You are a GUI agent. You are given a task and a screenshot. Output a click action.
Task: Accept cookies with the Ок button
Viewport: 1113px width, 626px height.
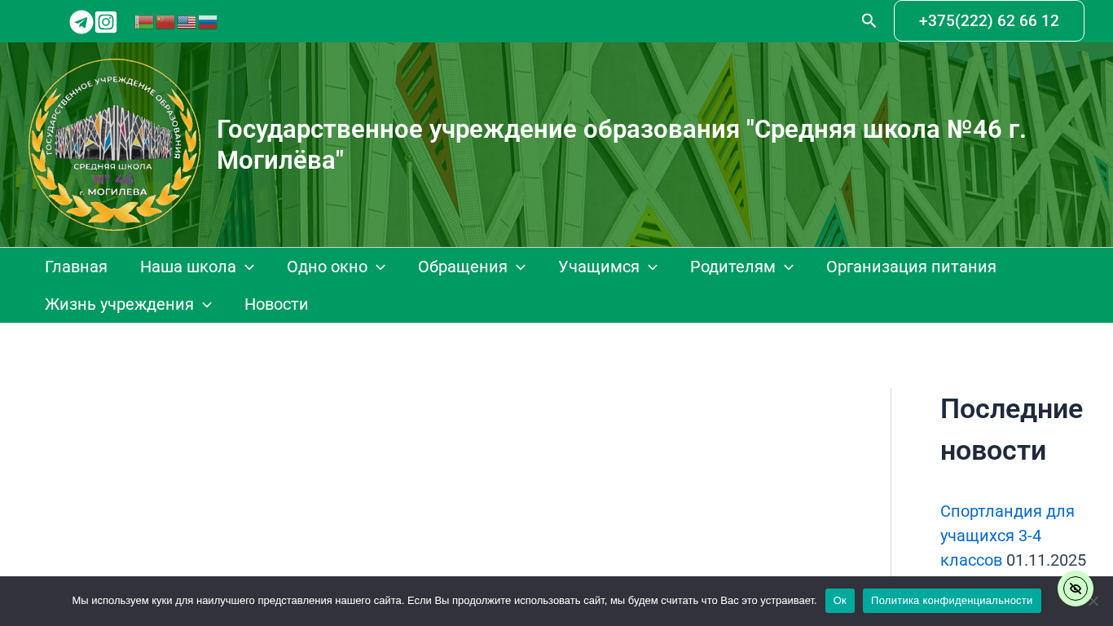[x=840, y=601]
